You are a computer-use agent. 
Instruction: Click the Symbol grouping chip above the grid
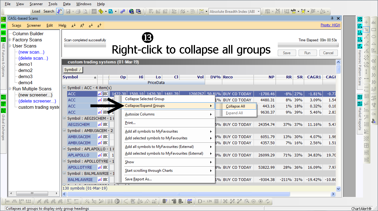(73, 70)
